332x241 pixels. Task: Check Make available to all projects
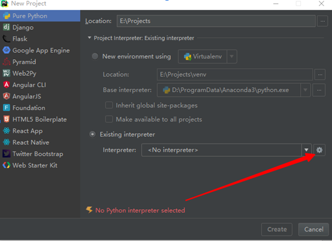(x=109, y=119)
